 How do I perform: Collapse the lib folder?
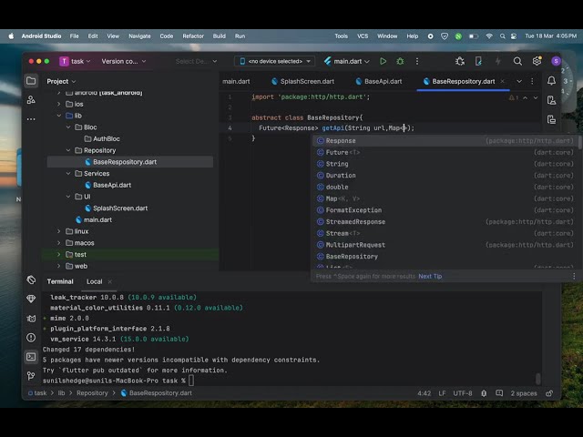pyautogui.click(x=58, y=116)
